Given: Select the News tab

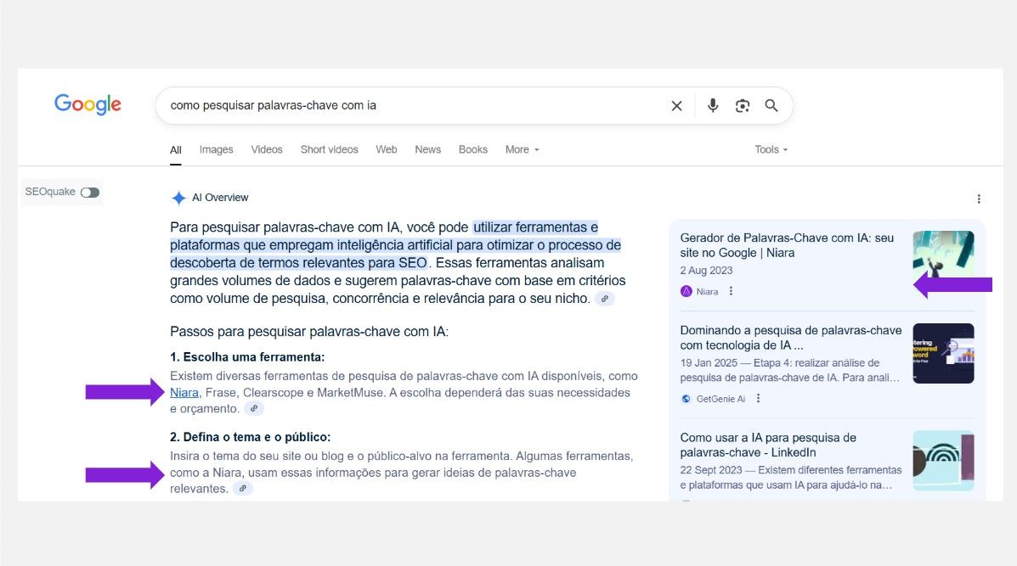Looking at the screenshot, I should click(427, 149).
